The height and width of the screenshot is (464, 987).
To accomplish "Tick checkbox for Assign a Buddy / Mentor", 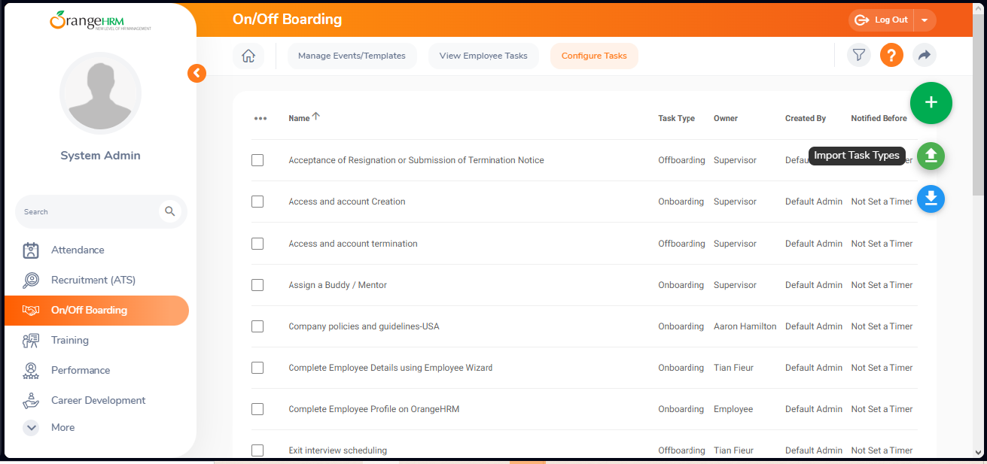I will [257, 285].
